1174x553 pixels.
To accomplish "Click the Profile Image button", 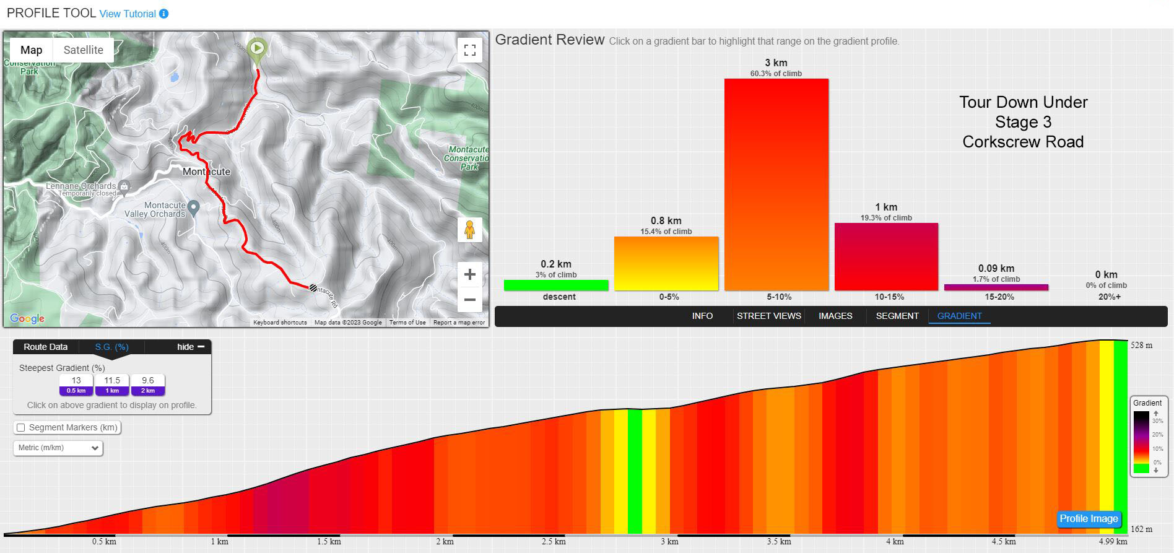I will point(1089,519).
